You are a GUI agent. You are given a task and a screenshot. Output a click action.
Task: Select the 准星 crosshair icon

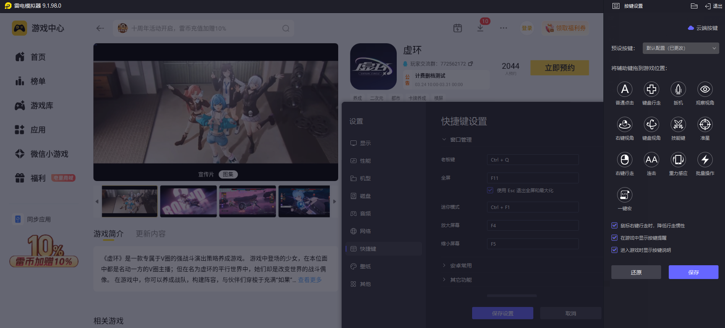[705, 125]
